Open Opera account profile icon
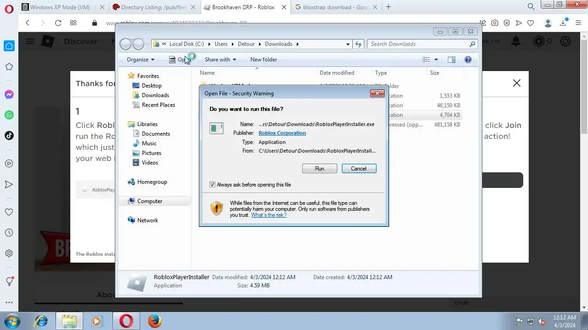This screenshot has height=330, width=588. point(548,23)
